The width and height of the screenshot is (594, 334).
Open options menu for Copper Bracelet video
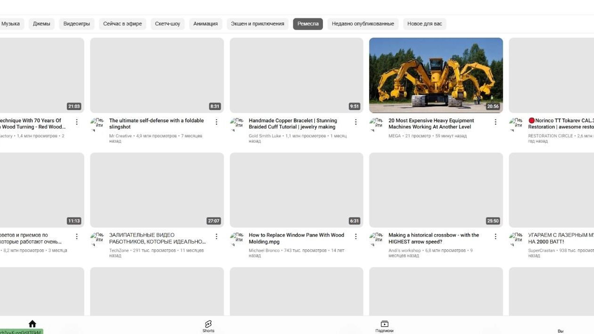click(x=356, y=122)
